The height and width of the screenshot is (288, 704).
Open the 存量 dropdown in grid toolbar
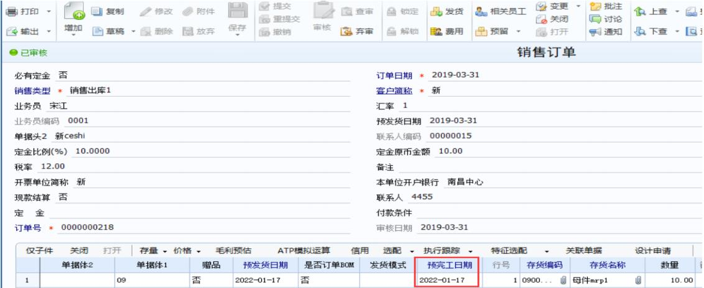tap(165, 251)
